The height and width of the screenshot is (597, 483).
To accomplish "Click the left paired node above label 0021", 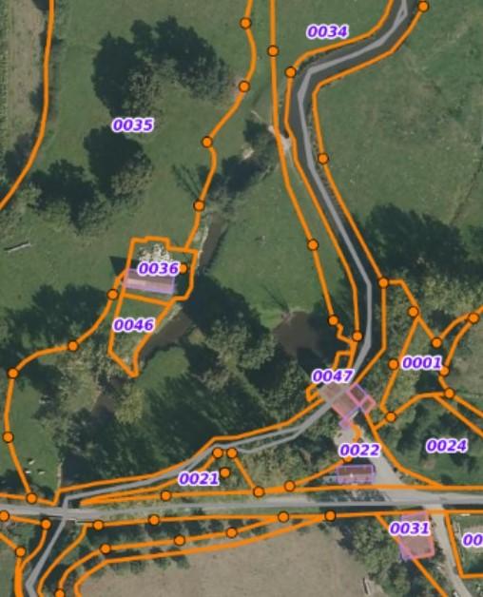I will coord(218,453).
